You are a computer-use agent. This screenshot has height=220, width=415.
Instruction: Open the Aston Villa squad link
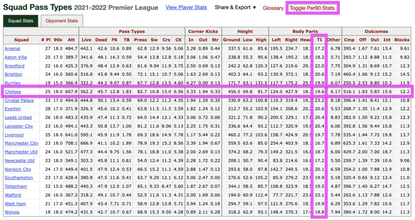pos(16,57)
